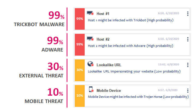Click the red 99% badge on Host #1
This screenshot has width=196, height=112.
(80, 19)
